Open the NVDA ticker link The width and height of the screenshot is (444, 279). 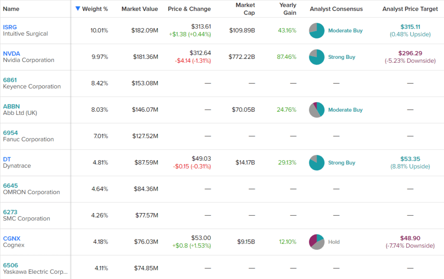pyautogui.click(x=11, y=54)
